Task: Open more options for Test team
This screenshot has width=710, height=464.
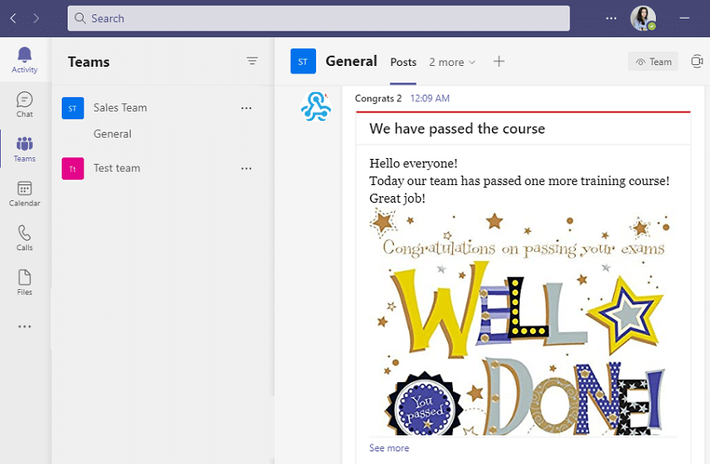Action: click(x=246, y=168)
